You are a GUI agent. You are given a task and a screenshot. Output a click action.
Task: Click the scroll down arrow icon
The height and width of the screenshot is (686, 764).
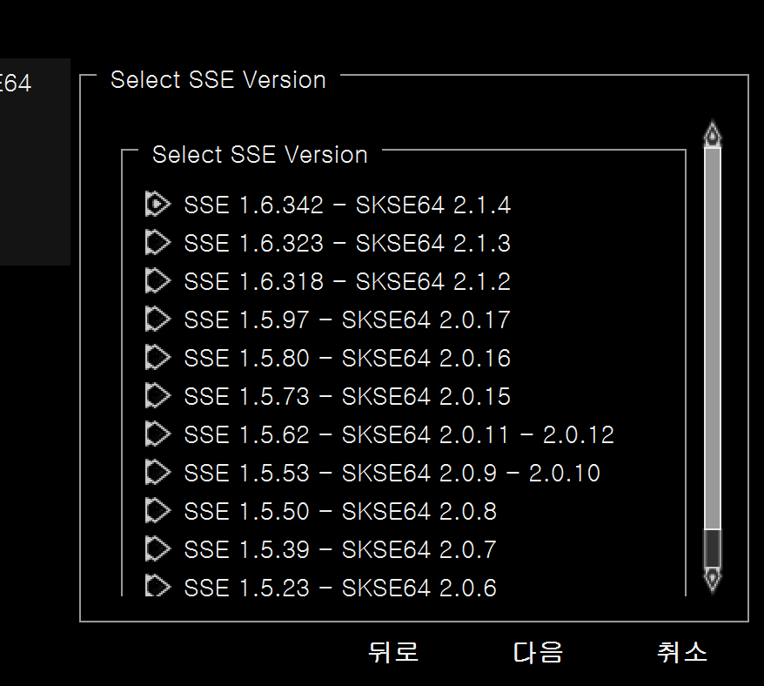coord(713,579)
